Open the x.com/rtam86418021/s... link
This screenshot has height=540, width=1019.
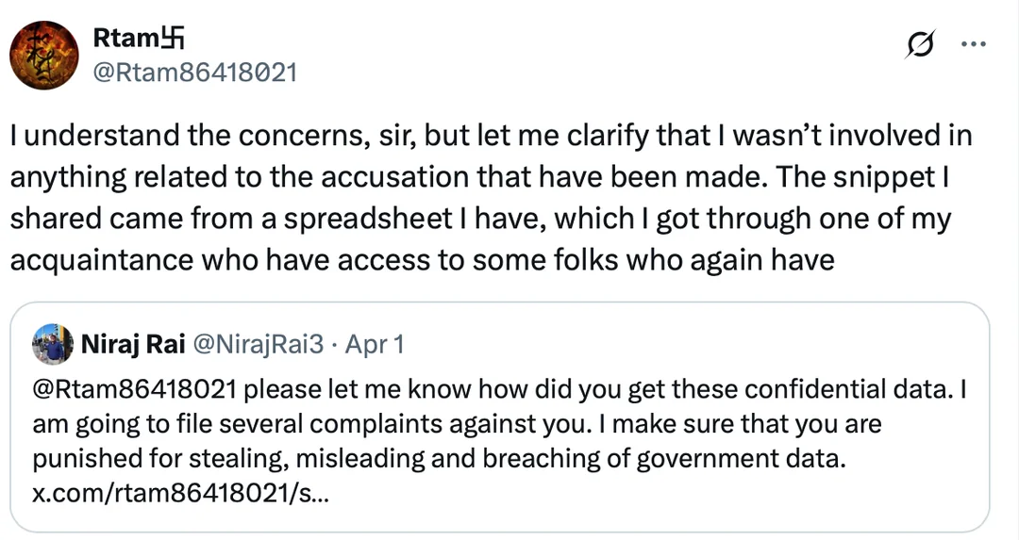[x=180, y=495]
